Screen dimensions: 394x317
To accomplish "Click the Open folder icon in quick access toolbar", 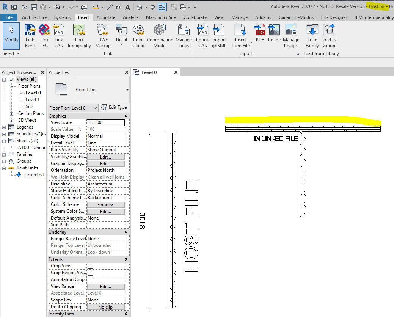I will [25, 7].
